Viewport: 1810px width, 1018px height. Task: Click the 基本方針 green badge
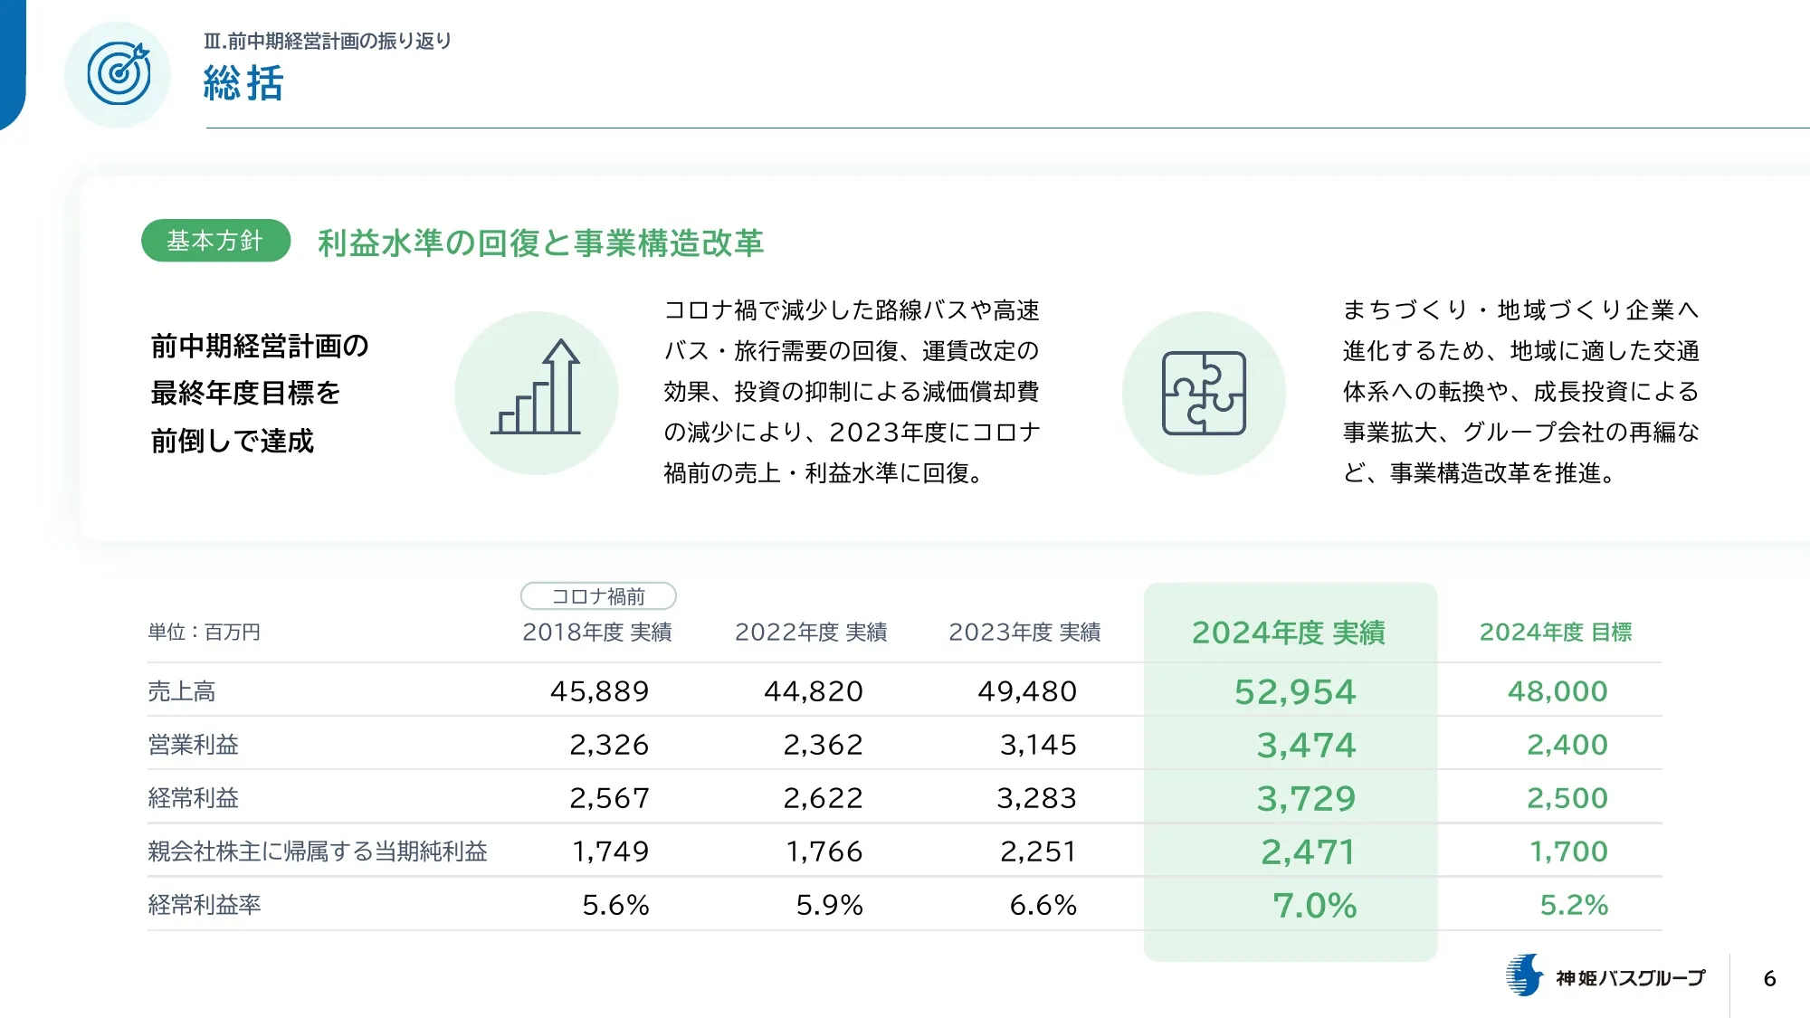tap(215, 241)
